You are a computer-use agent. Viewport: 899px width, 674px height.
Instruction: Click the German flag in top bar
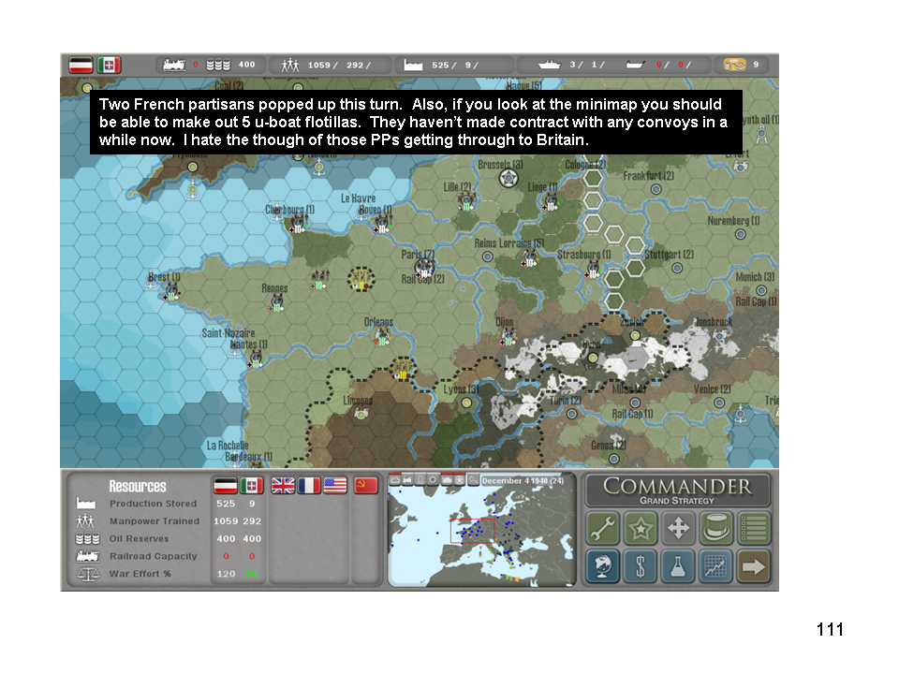pos(81,66)
